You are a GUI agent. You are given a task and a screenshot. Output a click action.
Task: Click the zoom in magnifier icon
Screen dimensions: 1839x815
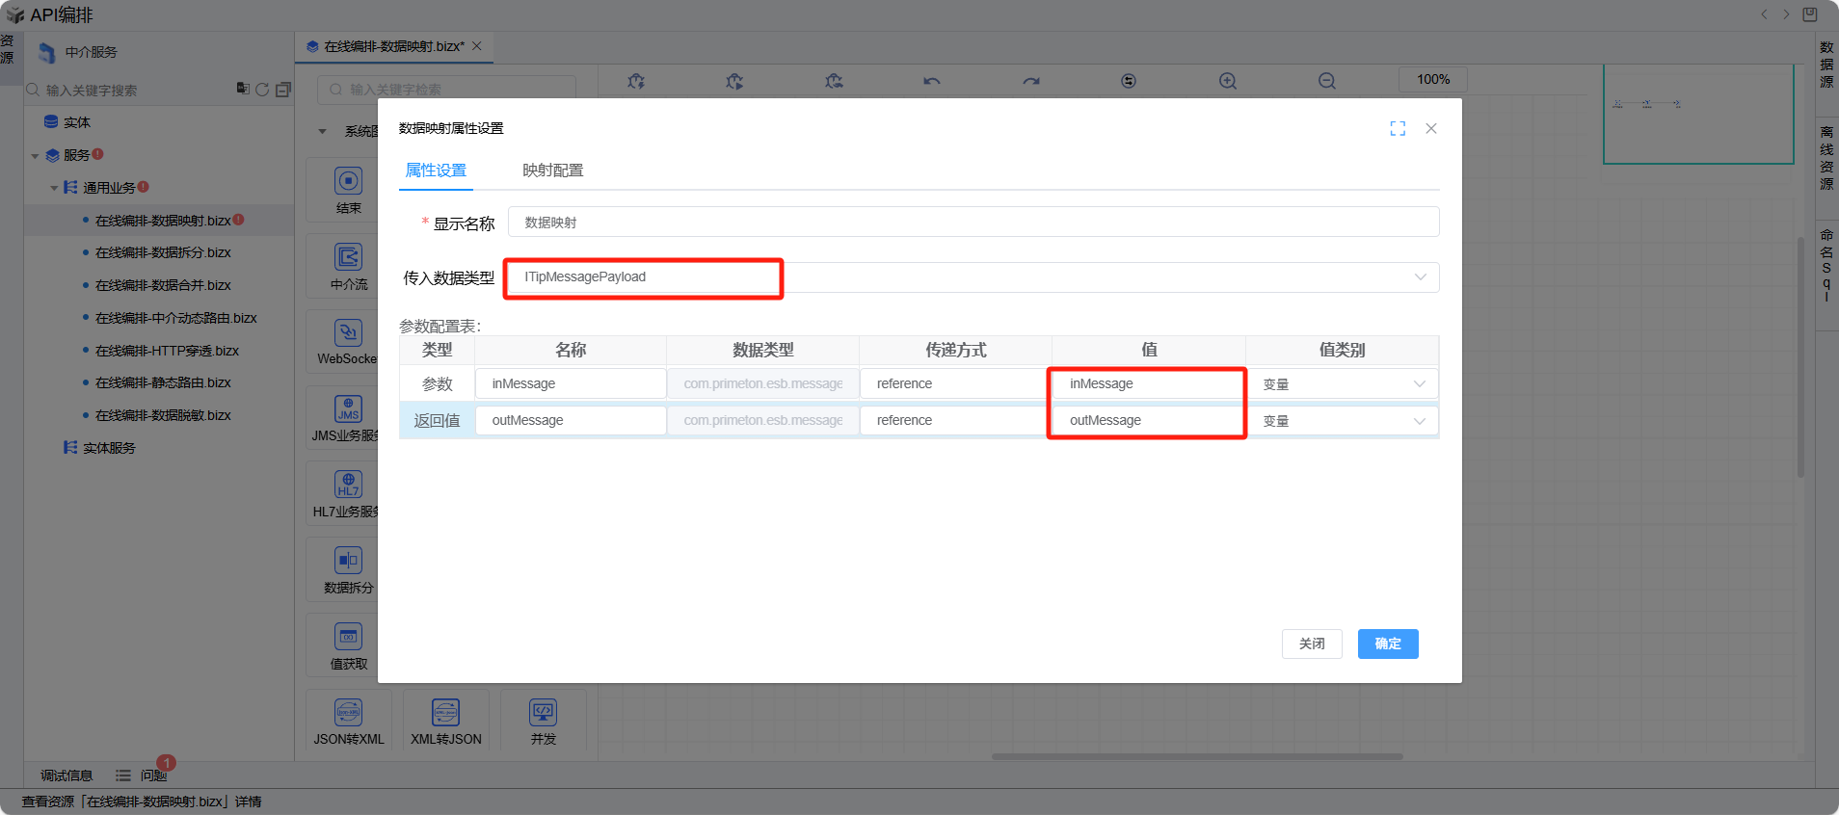[x=1227, y=81]
